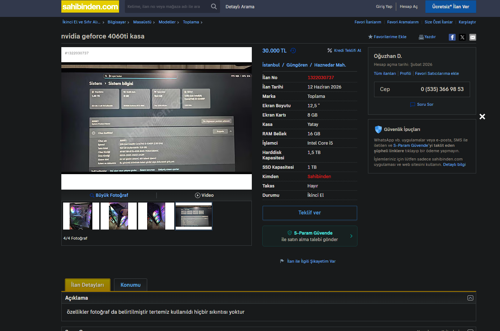This screenshot has width=500, height=331.
Task: Click the Teklif ver button
Action: 310,213
